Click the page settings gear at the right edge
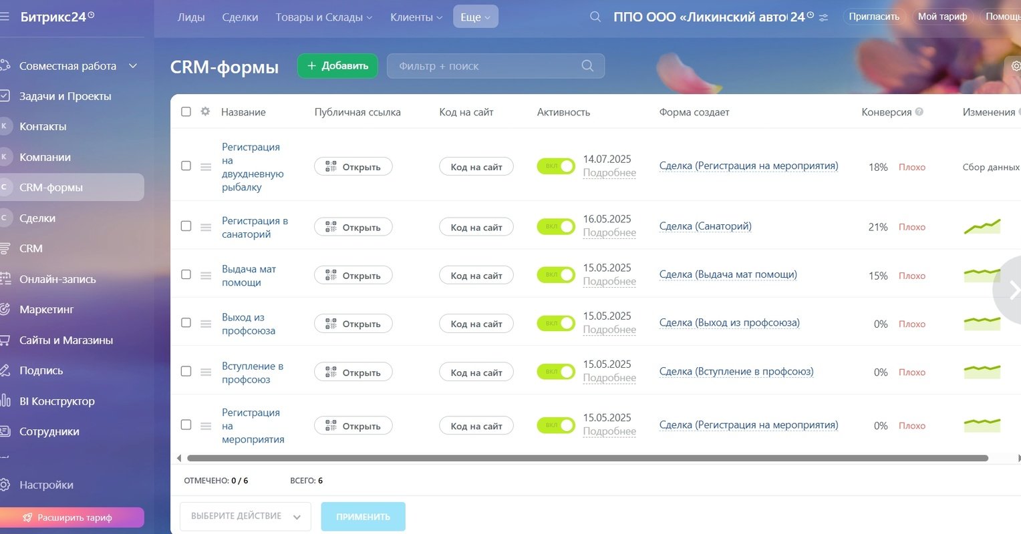 coord(1015,66)
